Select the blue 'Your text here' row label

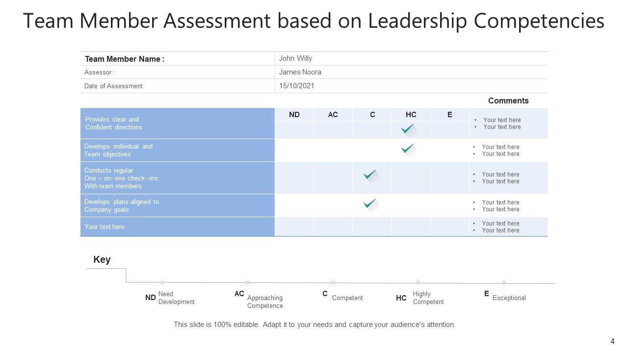pyautogui.click(x=105, y=227)
